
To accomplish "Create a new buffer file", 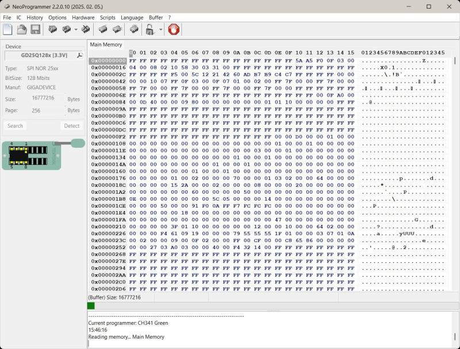I will (7, 29).
